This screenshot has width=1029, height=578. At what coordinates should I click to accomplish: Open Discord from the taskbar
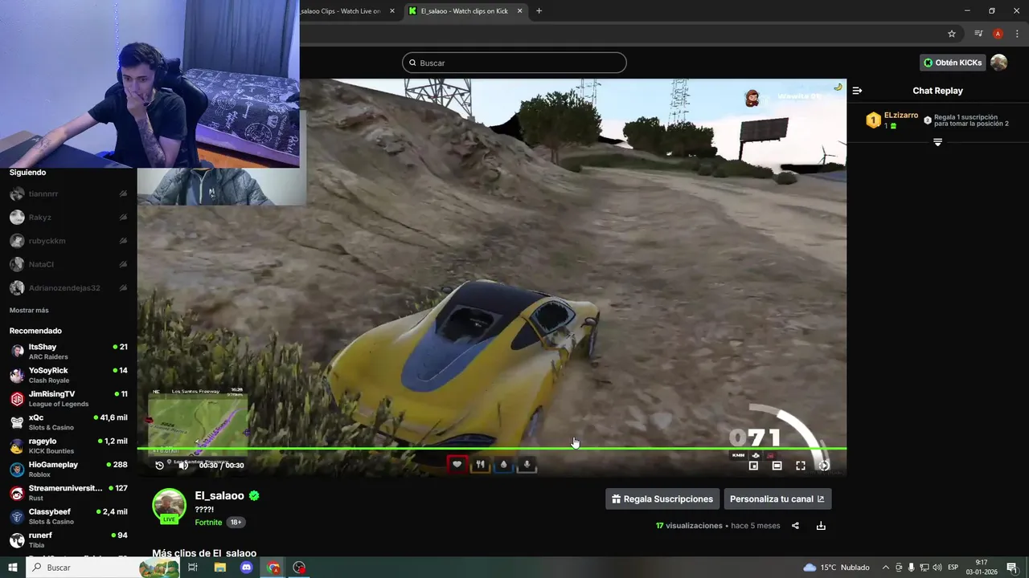[x=246, y=568]
